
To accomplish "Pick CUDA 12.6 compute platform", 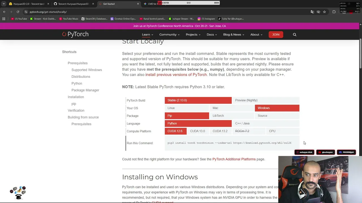I will point(176,131).
